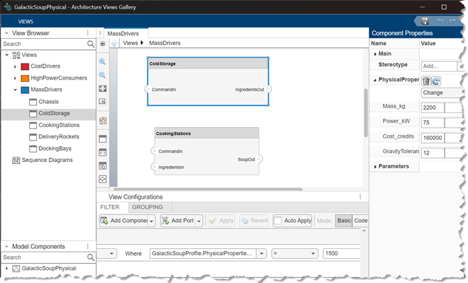Screen dimensions: 468x283
Task: Click the fit to view icon
Action: [102, 88]
